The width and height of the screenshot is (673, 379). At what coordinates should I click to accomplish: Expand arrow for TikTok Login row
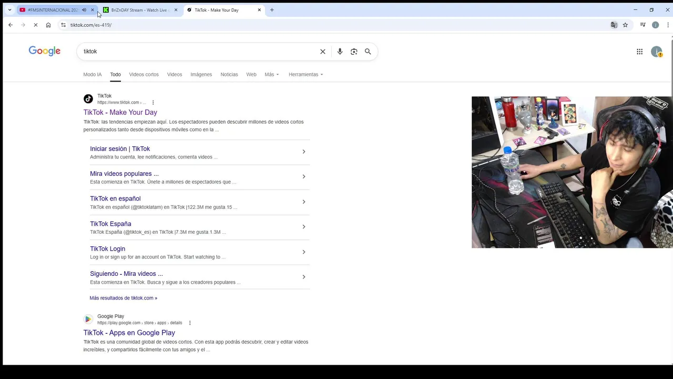pos(304,252)
